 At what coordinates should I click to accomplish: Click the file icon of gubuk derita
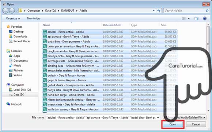pyautogui.click(x=45, y=85)
